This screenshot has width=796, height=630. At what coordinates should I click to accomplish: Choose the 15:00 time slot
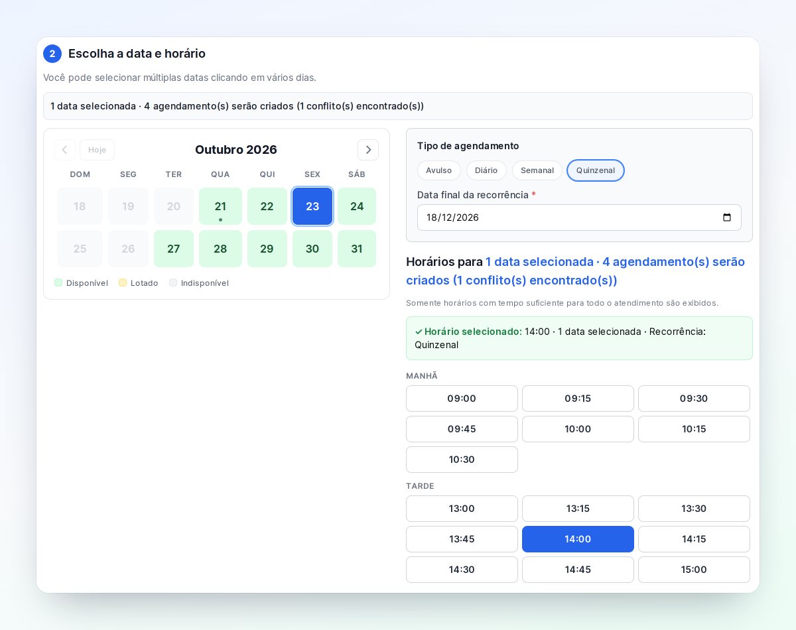pyautogui.click(x=694, y=570)
